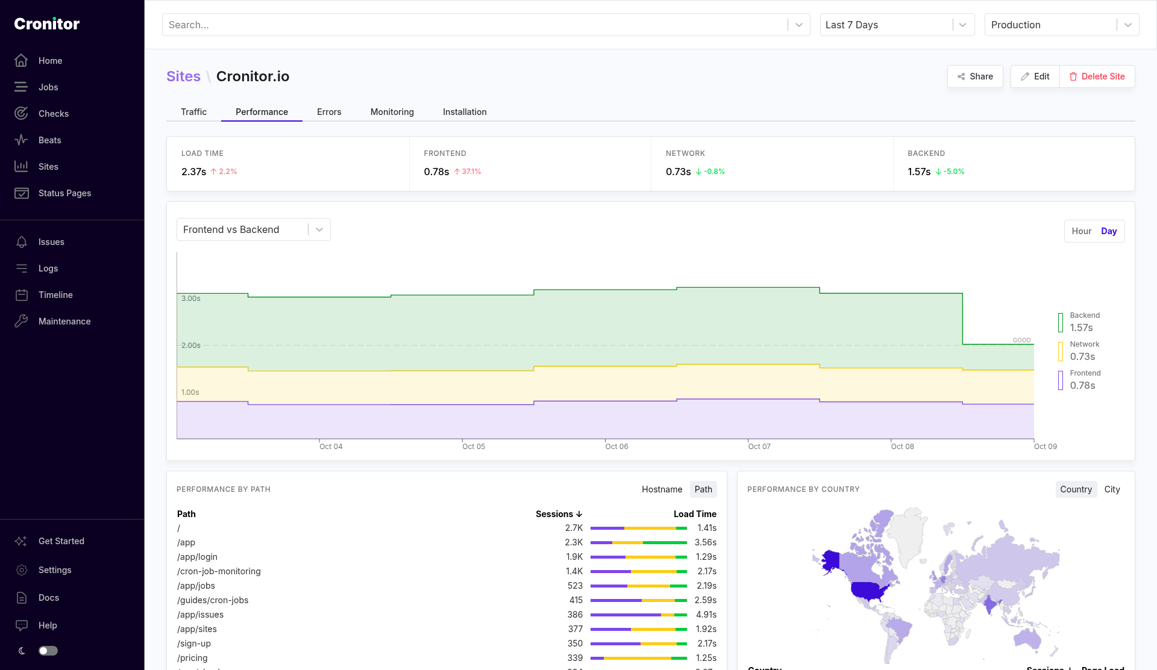Image resolution: width=1157 pixels, height=670 pixels.
Task: Click the Beats heartbeat icon
Action: tap(21, 140)
